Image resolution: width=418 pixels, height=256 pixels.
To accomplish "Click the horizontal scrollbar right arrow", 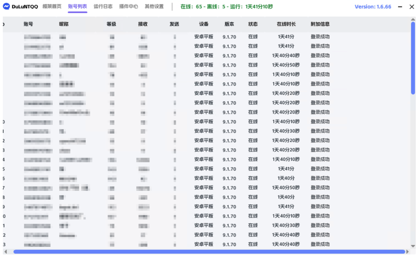I will click(x=408, y=252).
